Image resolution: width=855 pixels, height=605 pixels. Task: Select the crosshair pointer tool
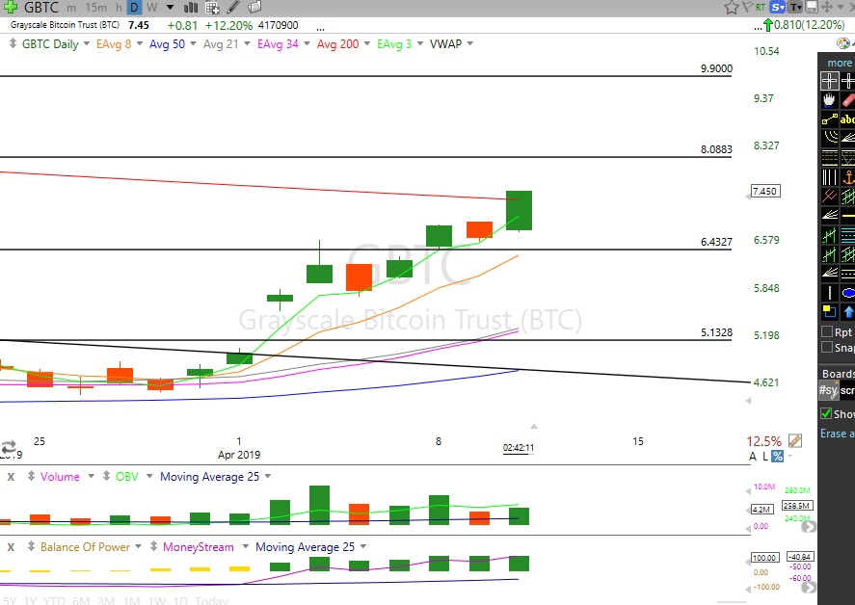click(829, 81)
